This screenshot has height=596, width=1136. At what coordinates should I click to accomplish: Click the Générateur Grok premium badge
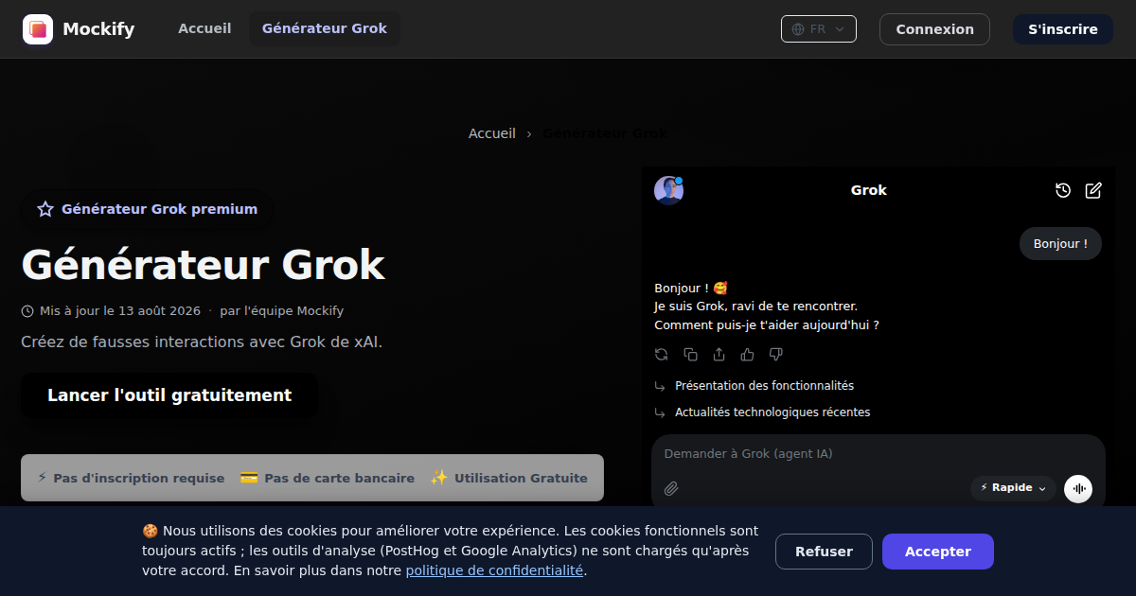coord(147,209)
